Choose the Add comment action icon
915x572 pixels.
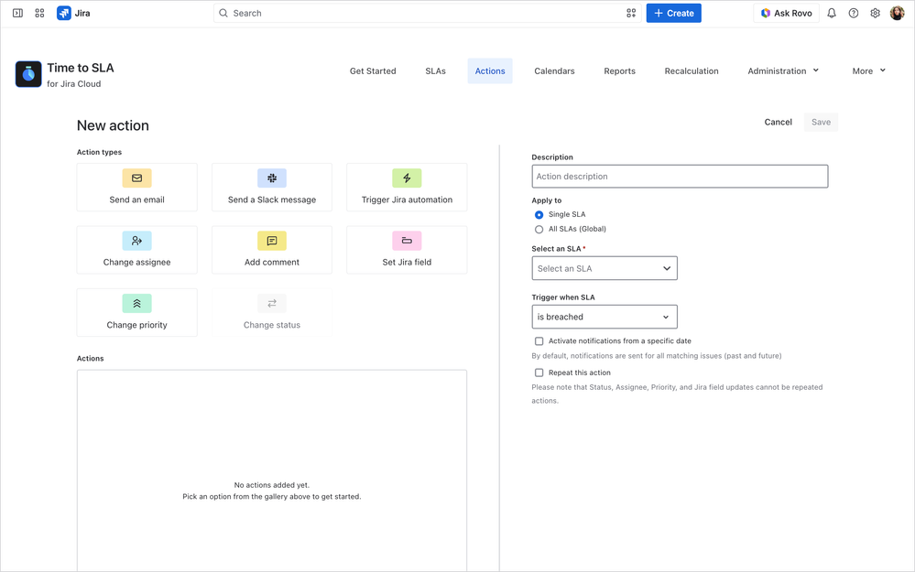point(272,241)
